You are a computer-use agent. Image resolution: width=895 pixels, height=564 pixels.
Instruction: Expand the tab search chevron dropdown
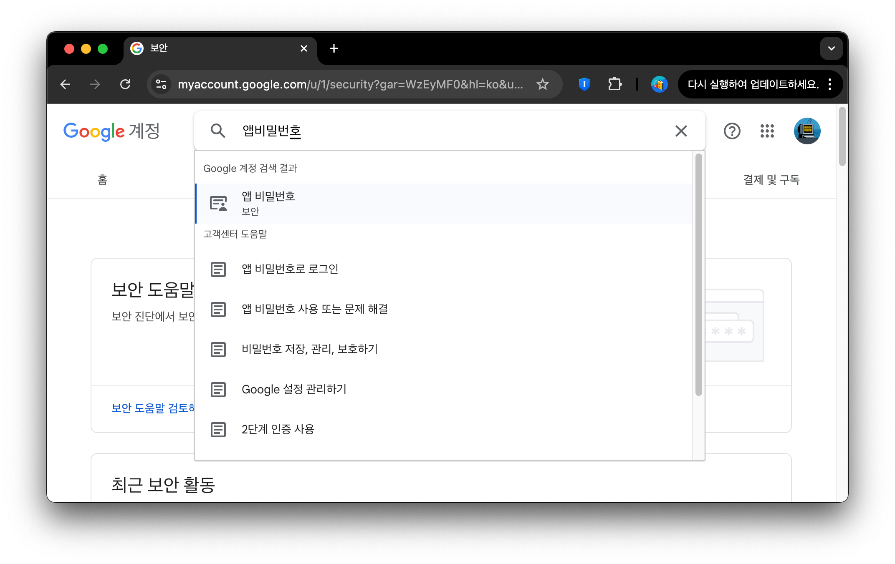point(831,48)
